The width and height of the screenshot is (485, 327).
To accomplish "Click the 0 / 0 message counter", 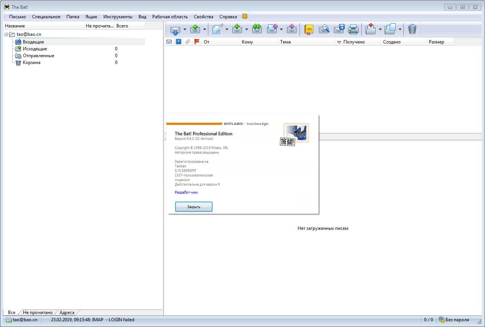I will pyautogui.click(x=429, y=320).
